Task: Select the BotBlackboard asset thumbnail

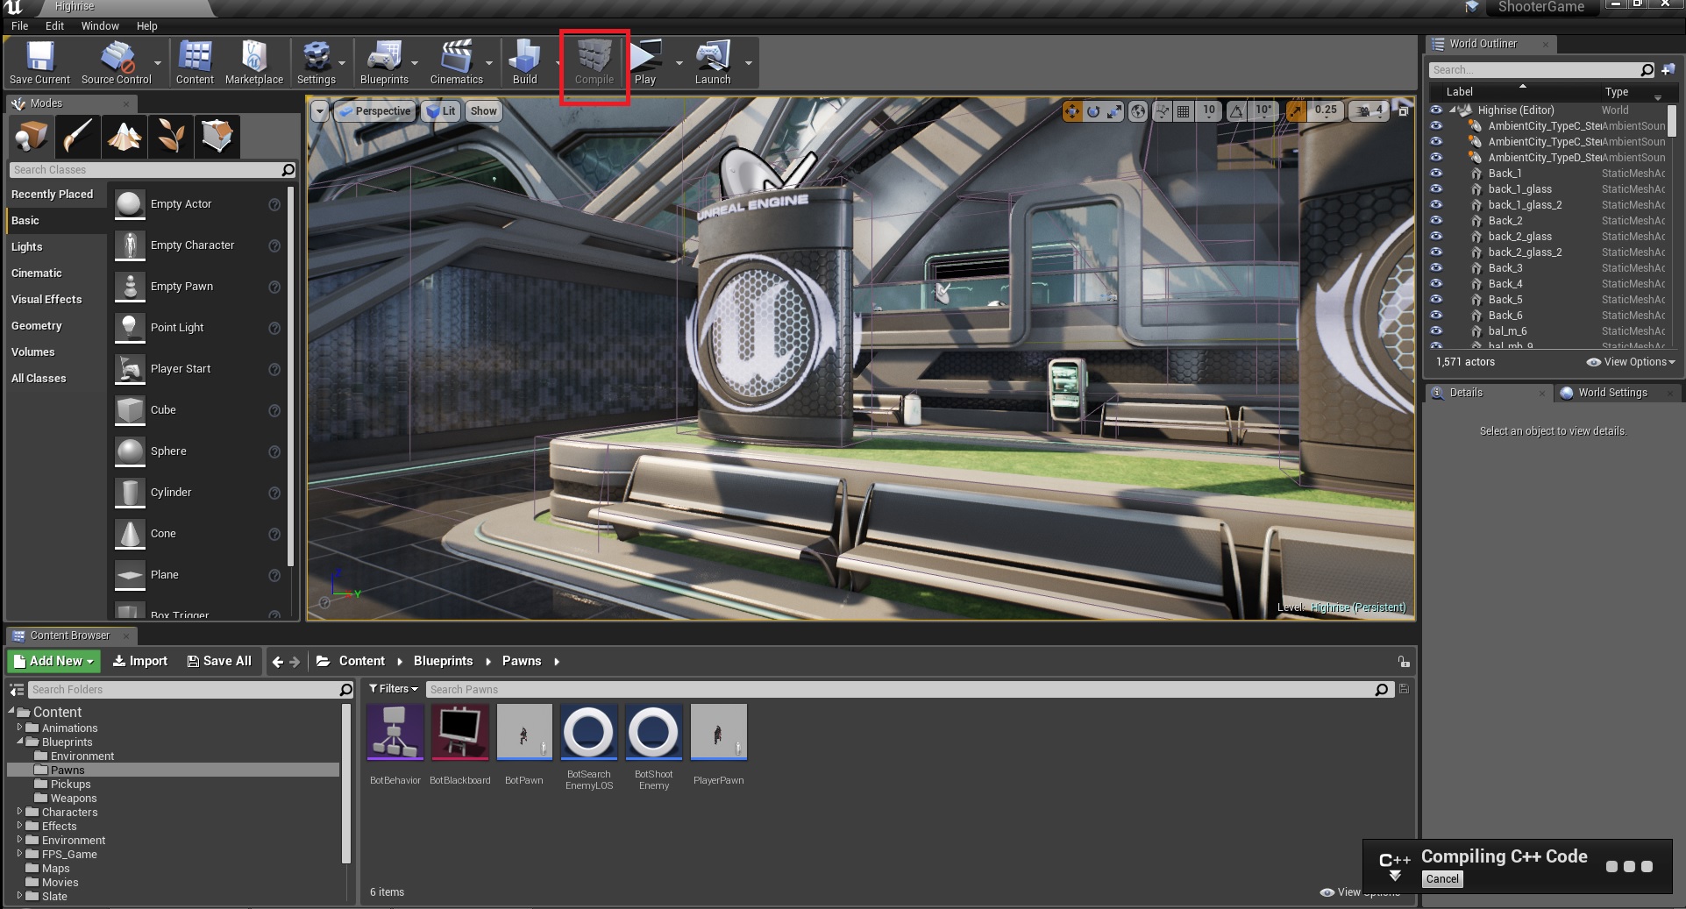Action: click(459, 732)
